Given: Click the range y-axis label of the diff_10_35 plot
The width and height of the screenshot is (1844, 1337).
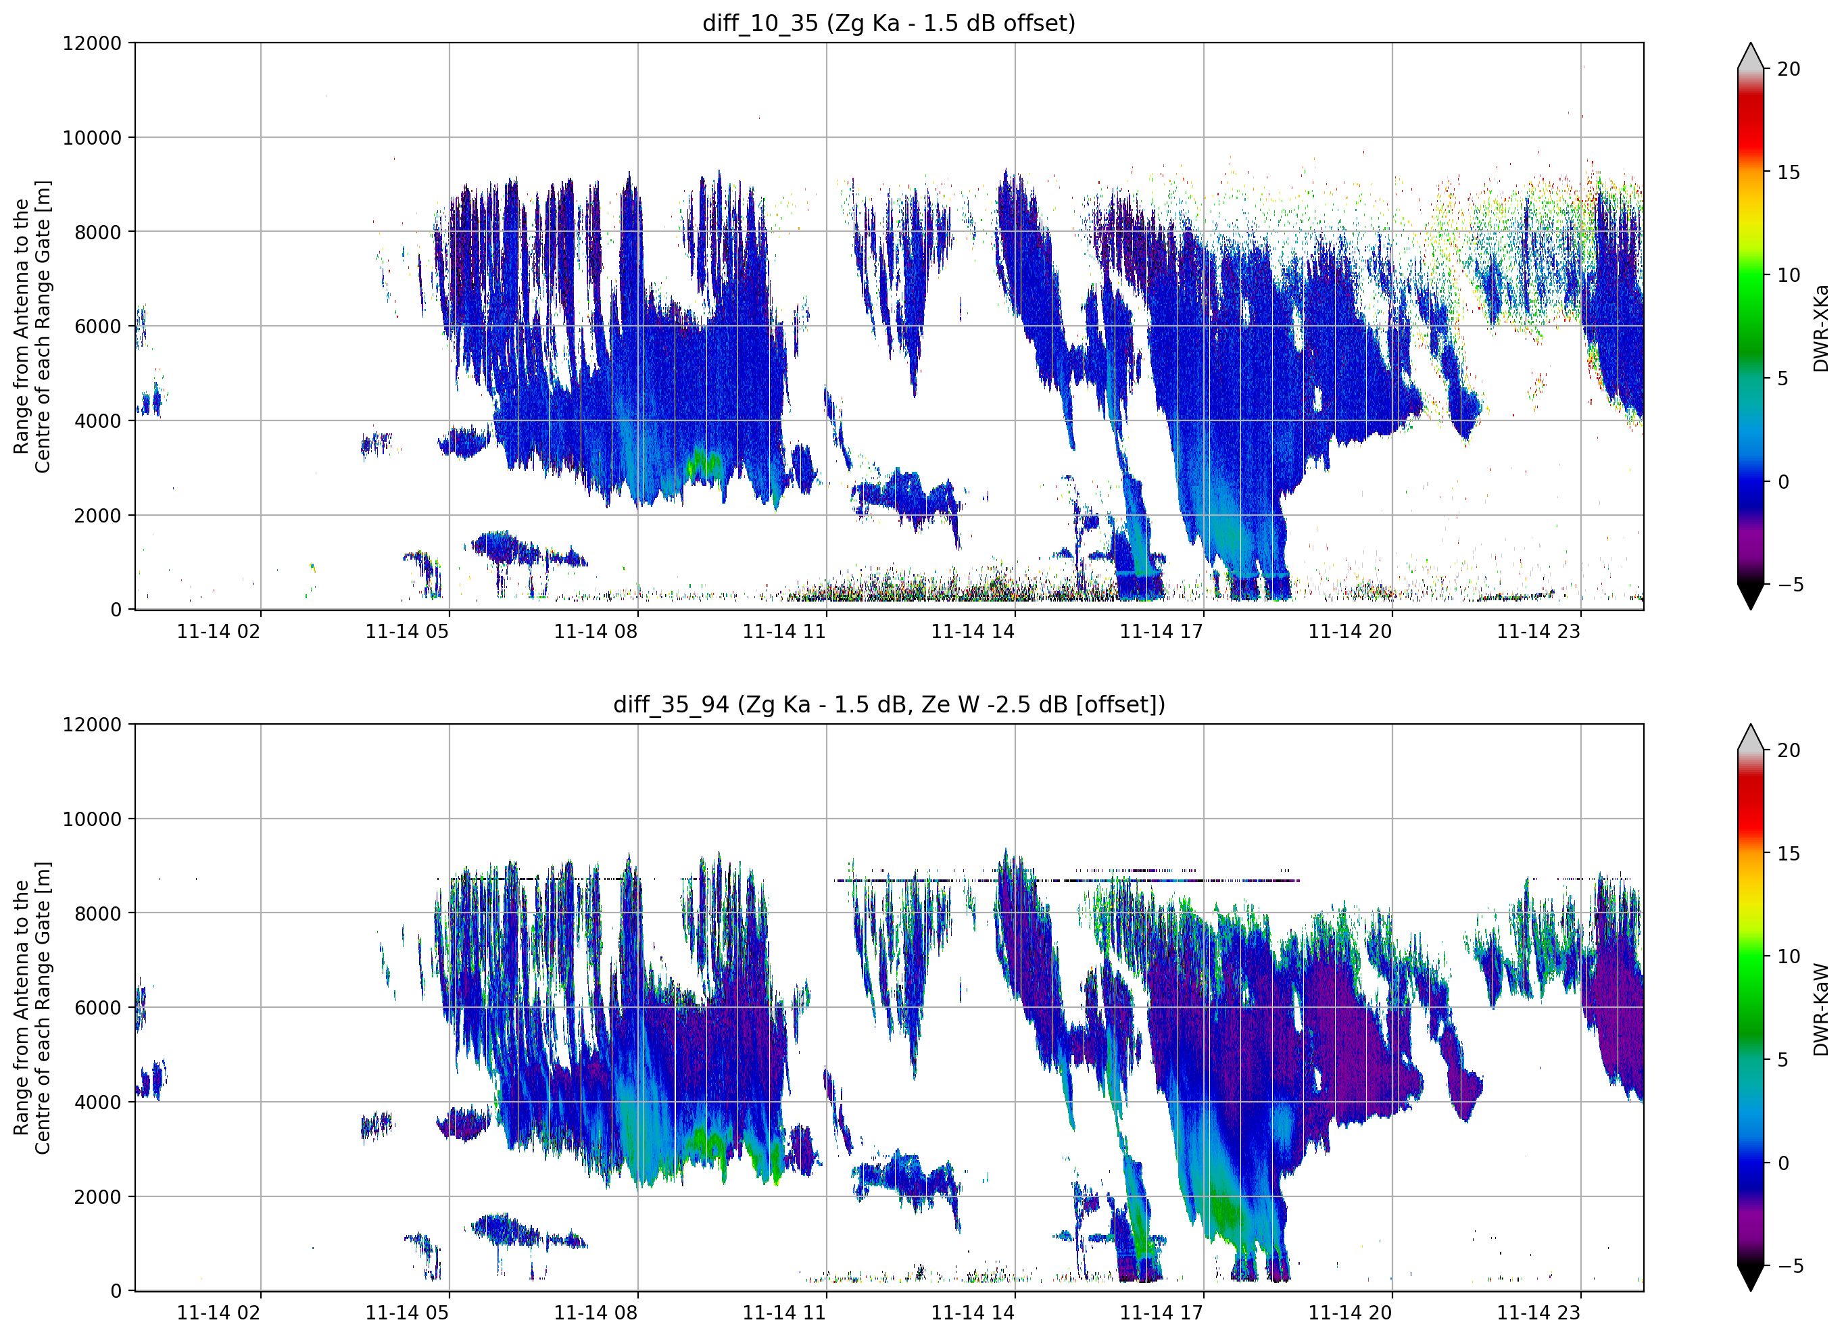Looking at the screenshot, I should click(x=32, y=326).
